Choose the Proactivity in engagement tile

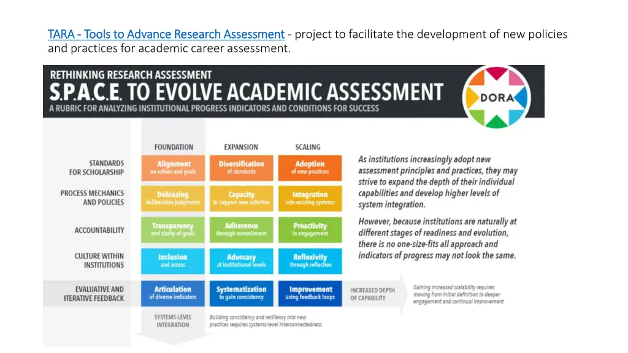310,230
